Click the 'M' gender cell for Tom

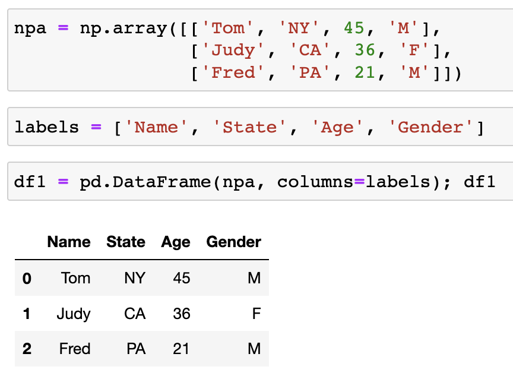click(254, 278)
